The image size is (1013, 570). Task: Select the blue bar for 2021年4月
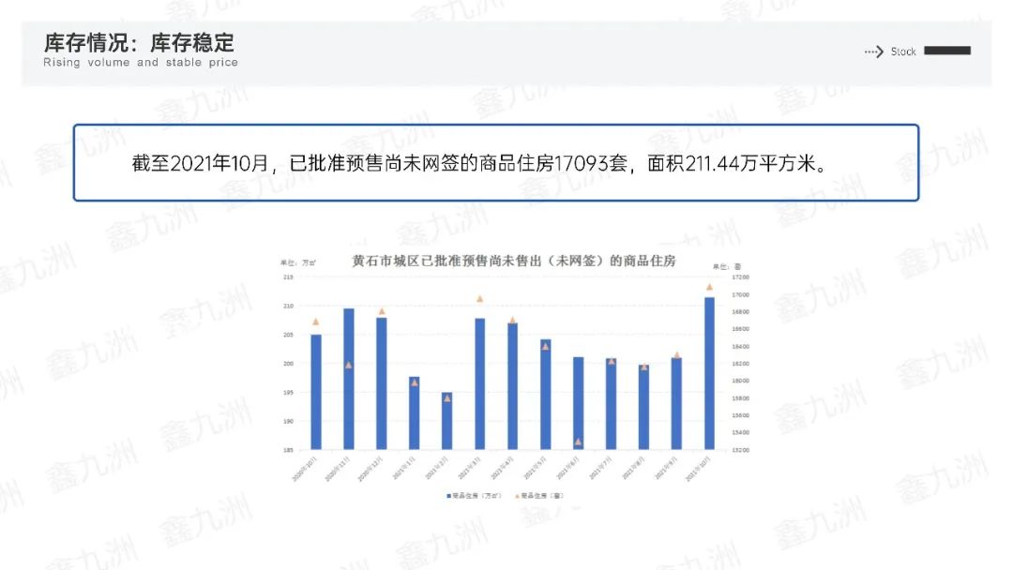pyautogui.click(x=512, y=386)
